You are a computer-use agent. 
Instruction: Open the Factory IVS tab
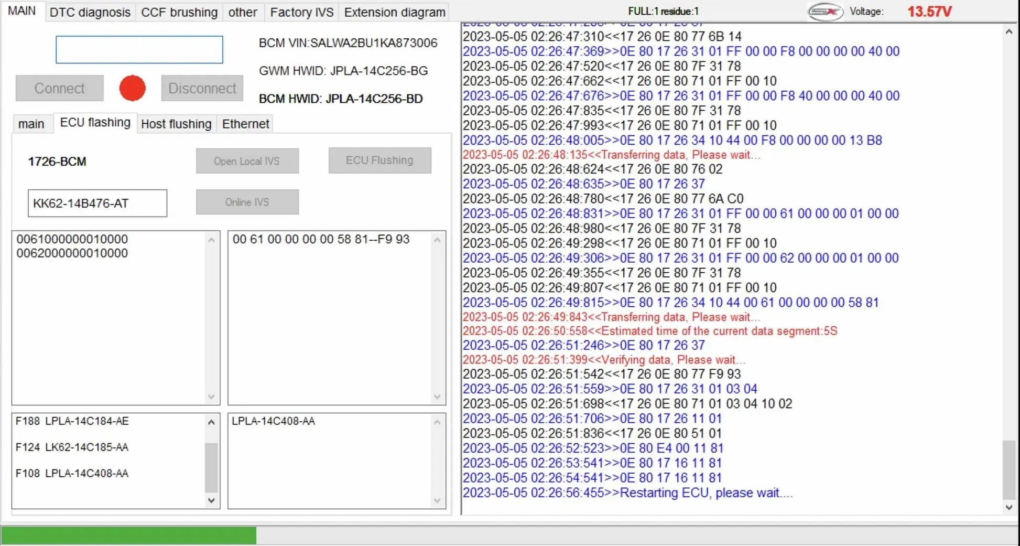coord(301,12)
